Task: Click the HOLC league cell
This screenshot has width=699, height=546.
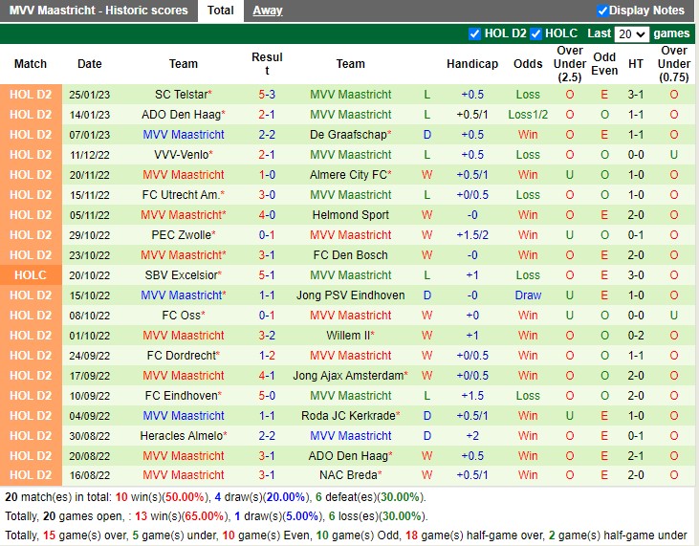Action: tap(31, 275)
